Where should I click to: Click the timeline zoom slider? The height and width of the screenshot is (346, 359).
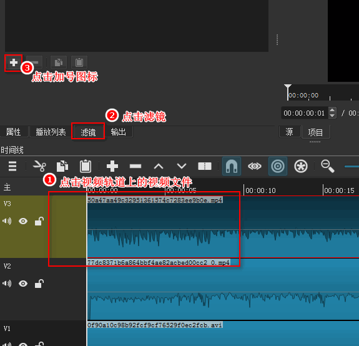pyautogui.click(x=352, y=167)
